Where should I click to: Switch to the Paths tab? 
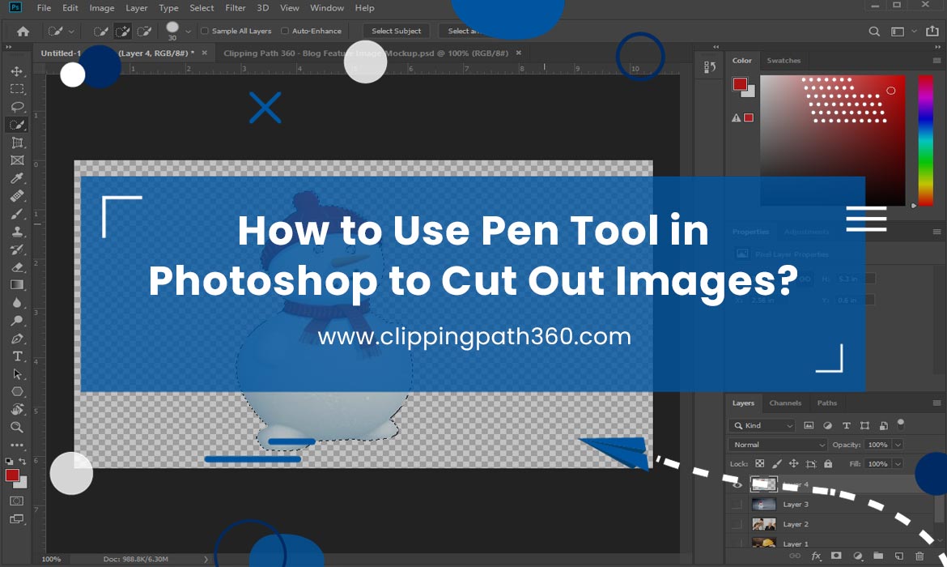(827, 403)
